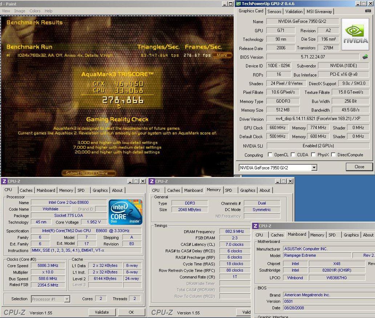Click the DRAM Frequency value 882.9 MHz
The image size is (375, 318).
pyautogui.click(x=235, y=231)
